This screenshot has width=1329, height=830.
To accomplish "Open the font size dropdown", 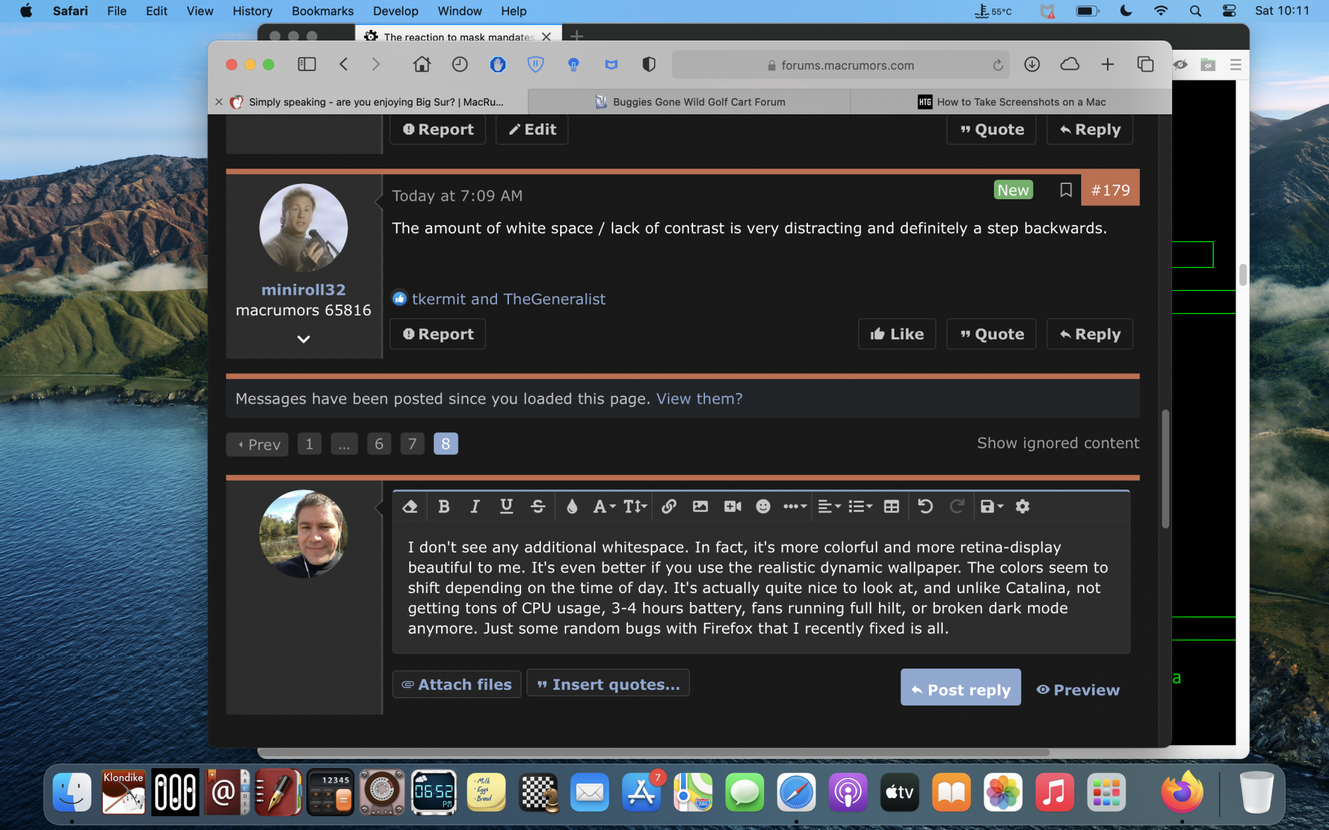I will click(x=635, y=507).
